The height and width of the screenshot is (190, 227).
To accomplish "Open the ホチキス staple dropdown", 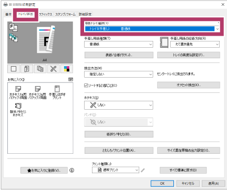I will (x=119, y=105).
